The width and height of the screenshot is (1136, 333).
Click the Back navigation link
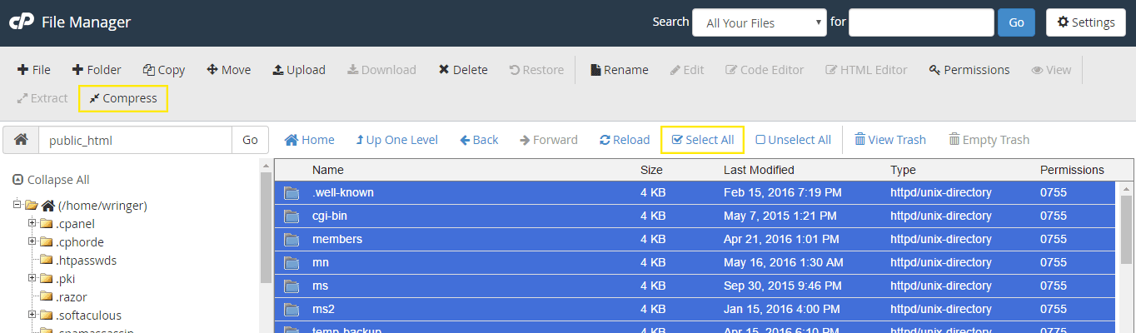pyautogui.click(x=479, y=140)
